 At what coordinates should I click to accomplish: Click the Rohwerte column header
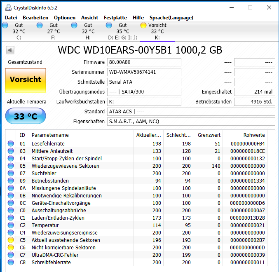point(245,135)
